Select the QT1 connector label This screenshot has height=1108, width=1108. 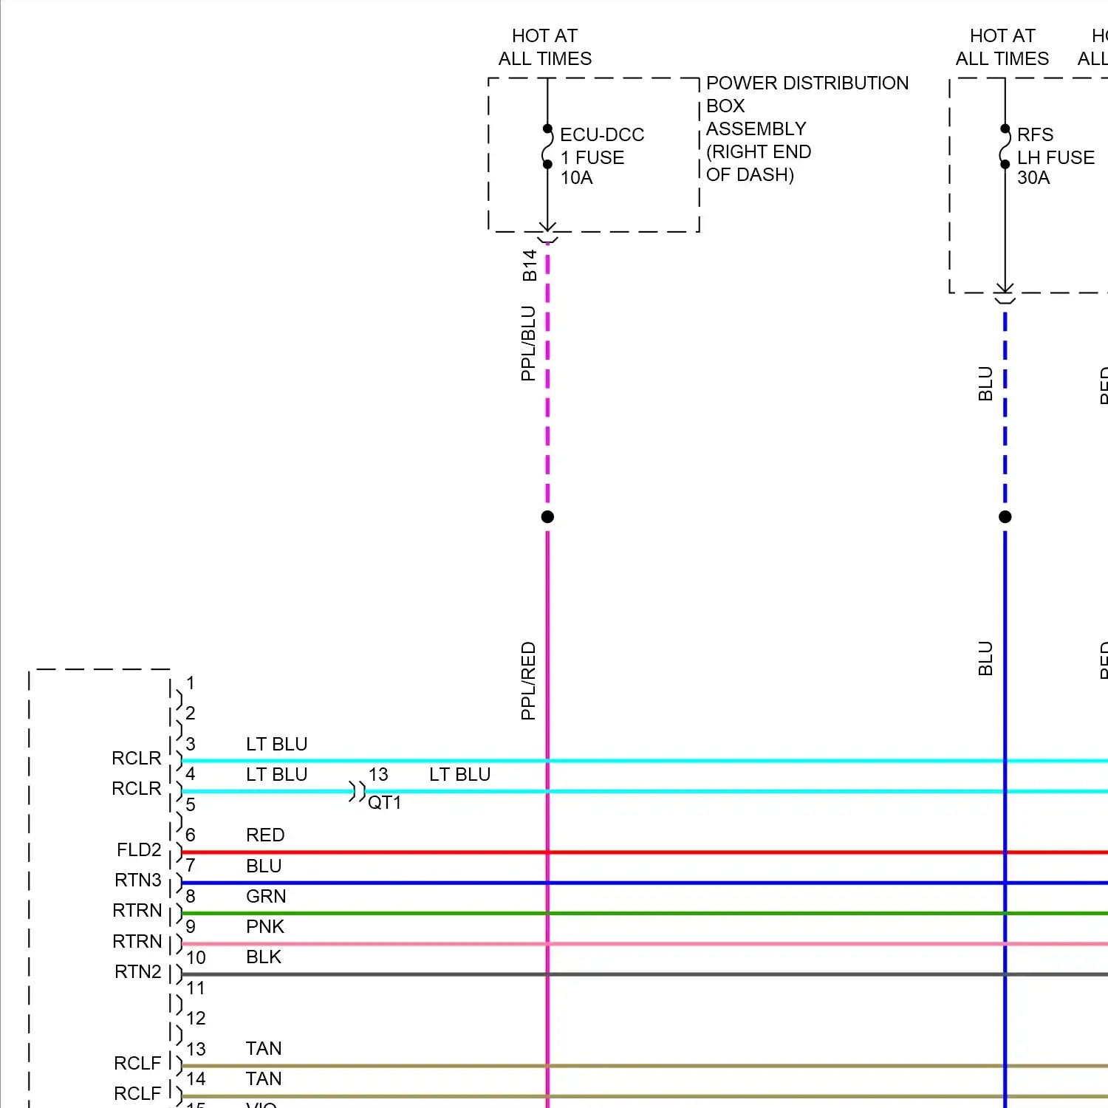click(385, 803)
